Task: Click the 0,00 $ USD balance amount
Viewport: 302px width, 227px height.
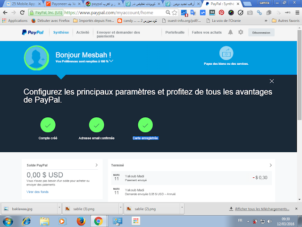Action: (45, 175)
